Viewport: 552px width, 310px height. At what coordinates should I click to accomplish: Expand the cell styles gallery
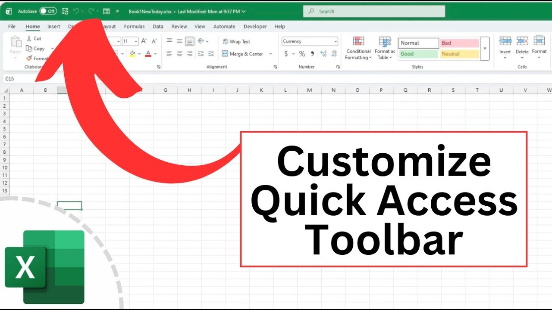(485, 49)
